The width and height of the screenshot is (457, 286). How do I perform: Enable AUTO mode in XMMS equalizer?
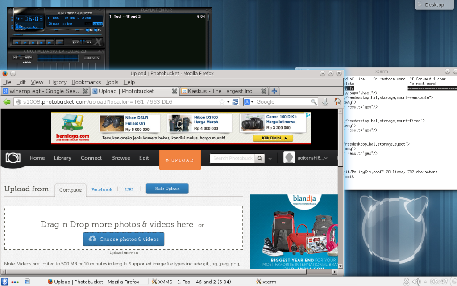27,57
